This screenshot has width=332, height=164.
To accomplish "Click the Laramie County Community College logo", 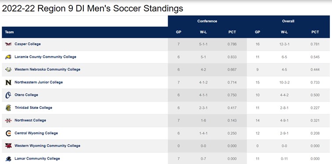I will click(8, 57).
